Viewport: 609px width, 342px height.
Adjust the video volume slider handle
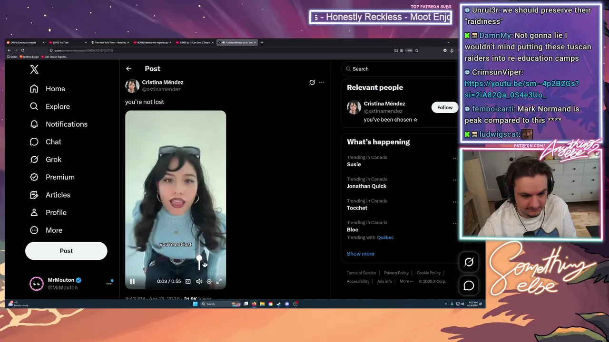click(x=199, y=259)
